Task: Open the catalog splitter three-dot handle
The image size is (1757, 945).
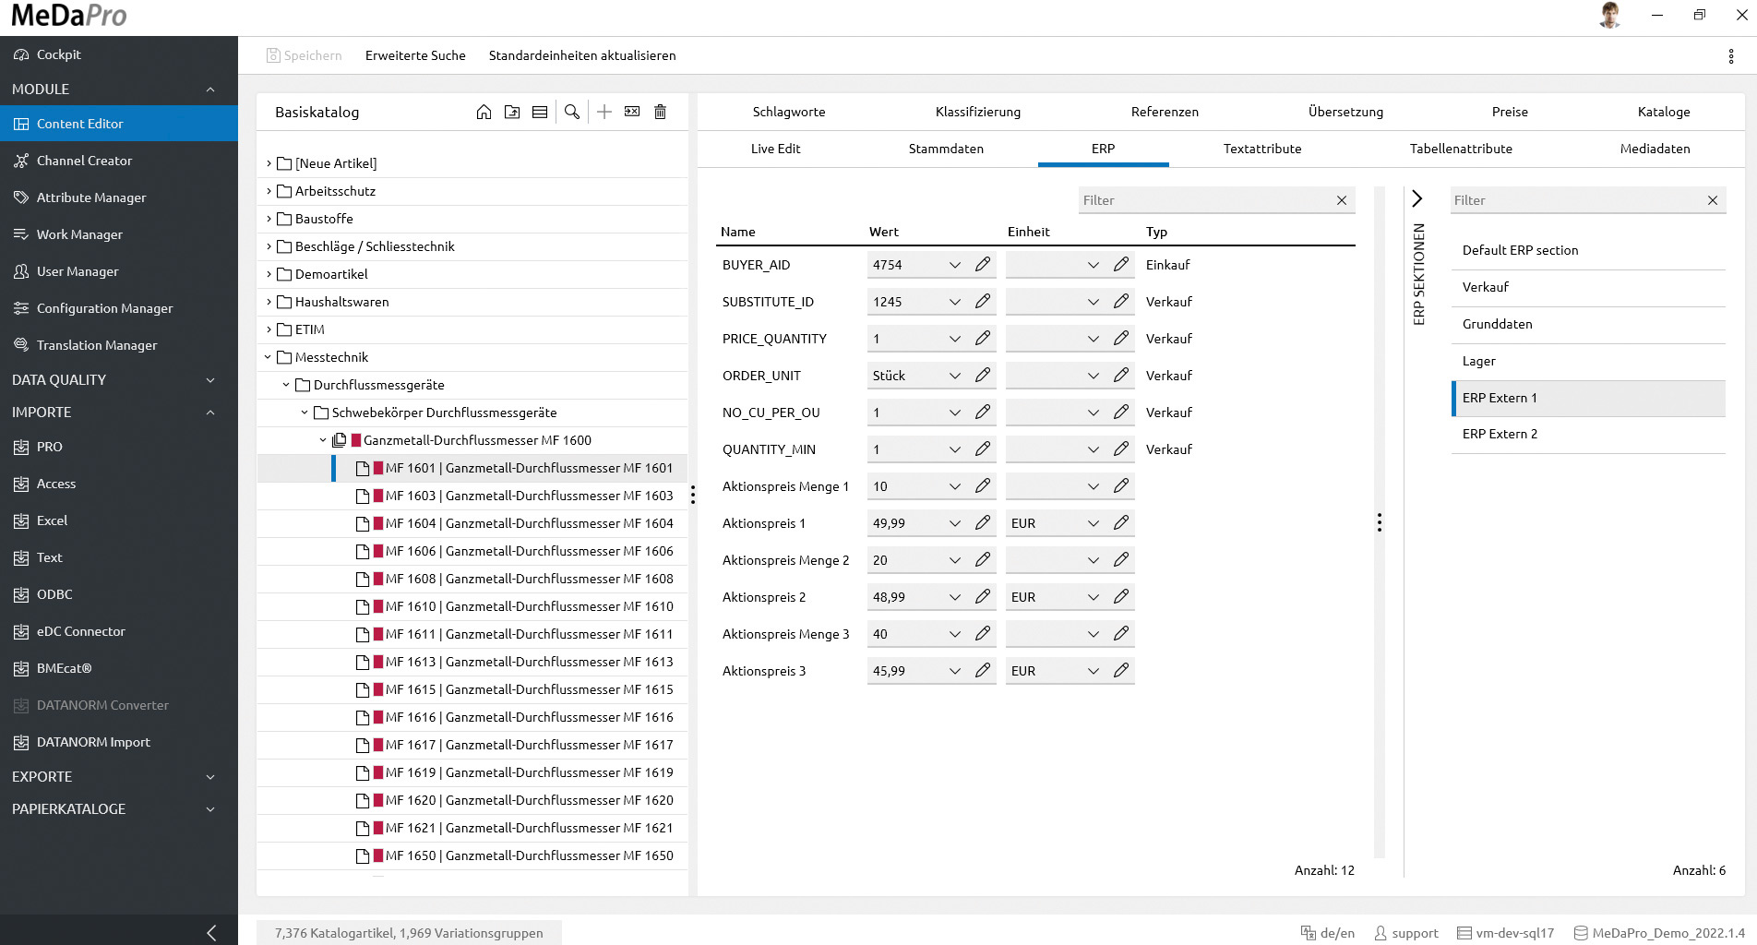Action: pyautogui.click(x=693, y=495)
